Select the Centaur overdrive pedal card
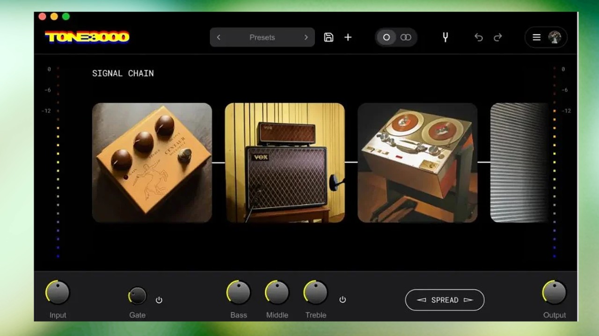Viewport: 599px width, 336px height. tap(152, 162)
